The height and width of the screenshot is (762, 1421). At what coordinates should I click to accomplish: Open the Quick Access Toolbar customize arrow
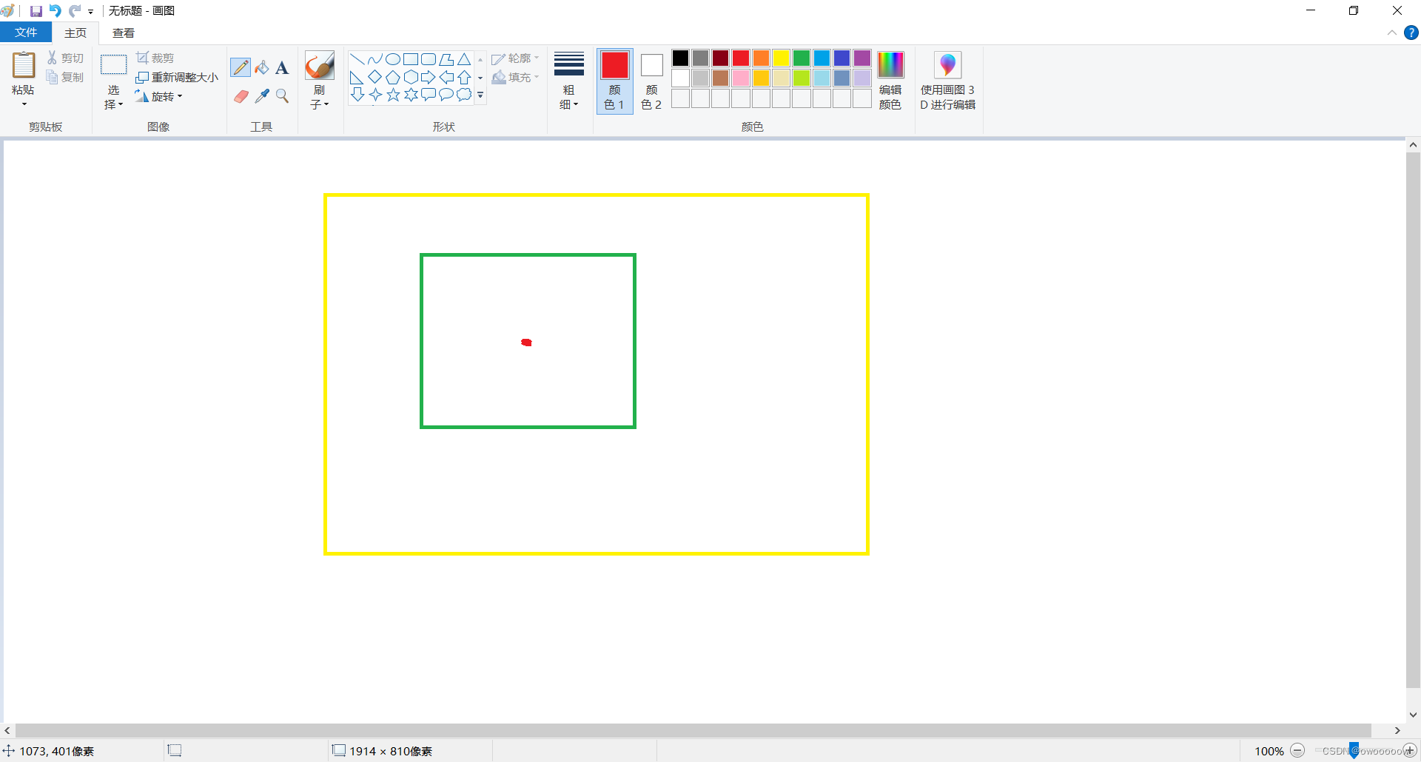point(90,12)
